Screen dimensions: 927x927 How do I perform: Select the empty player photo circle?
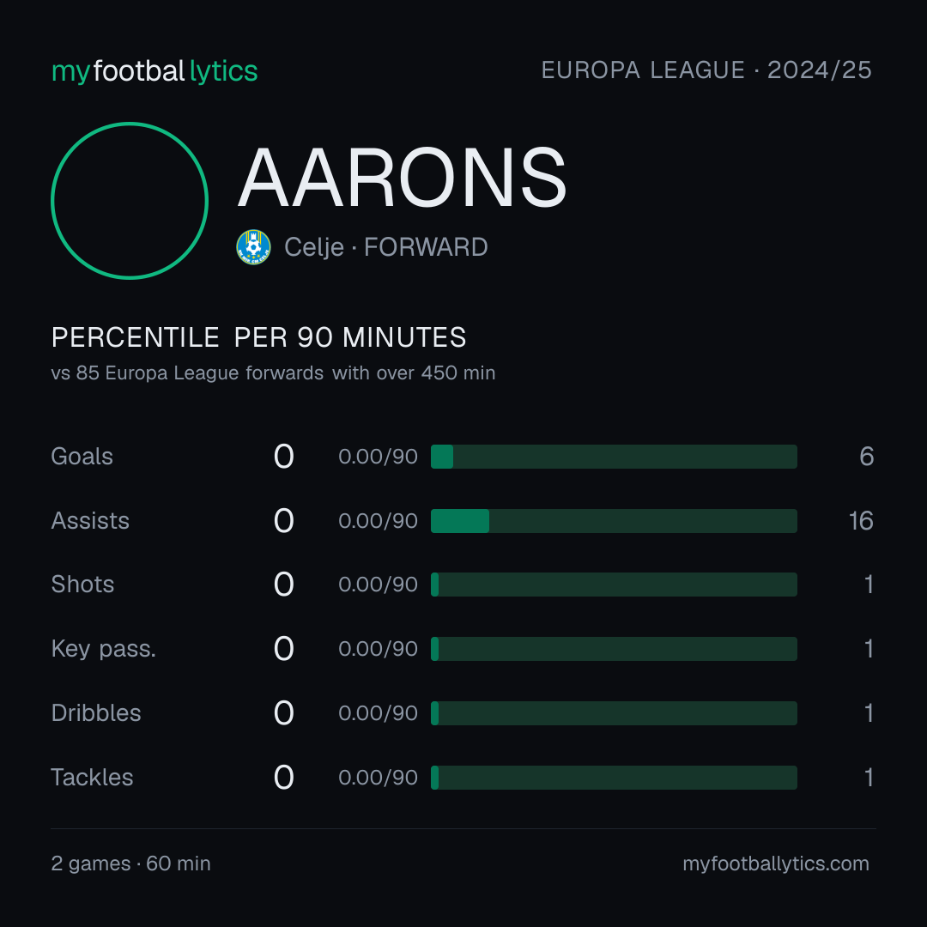coord(130,200)
